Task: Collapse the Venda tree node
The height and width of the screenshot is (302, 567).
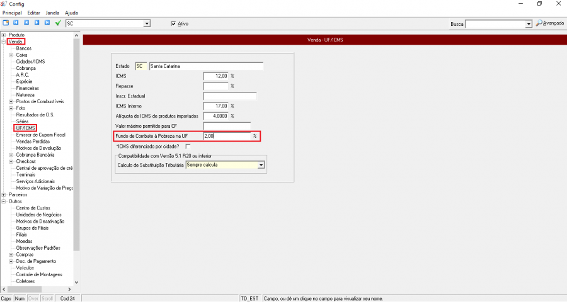Action: pos(4,42)
